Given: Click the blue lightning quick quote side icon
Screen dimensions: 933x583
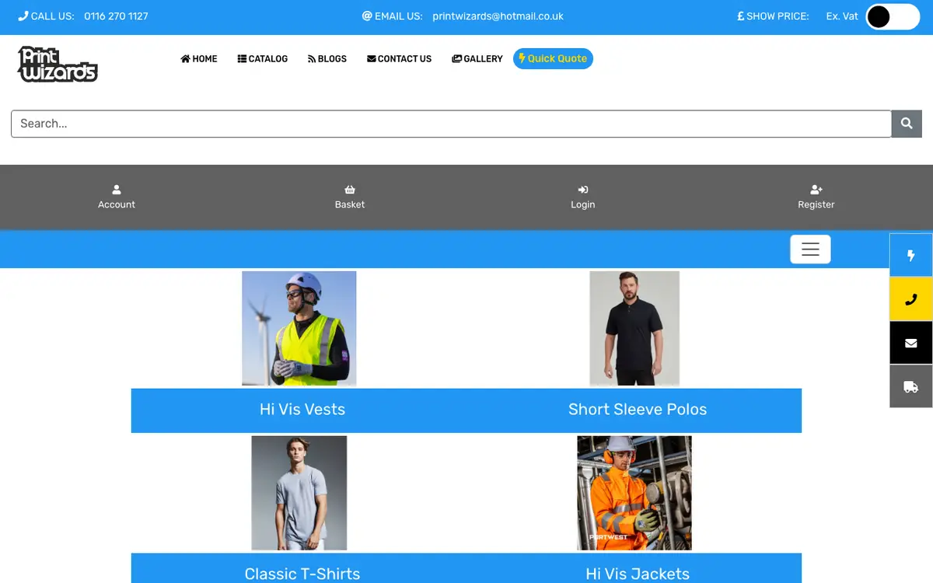Looking at the screenshot, I should click(911, 256).
